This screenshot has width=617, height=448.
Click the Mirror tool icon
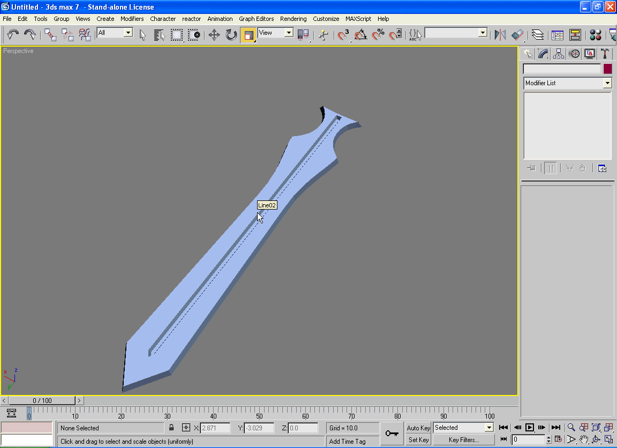tap(500, 35)
